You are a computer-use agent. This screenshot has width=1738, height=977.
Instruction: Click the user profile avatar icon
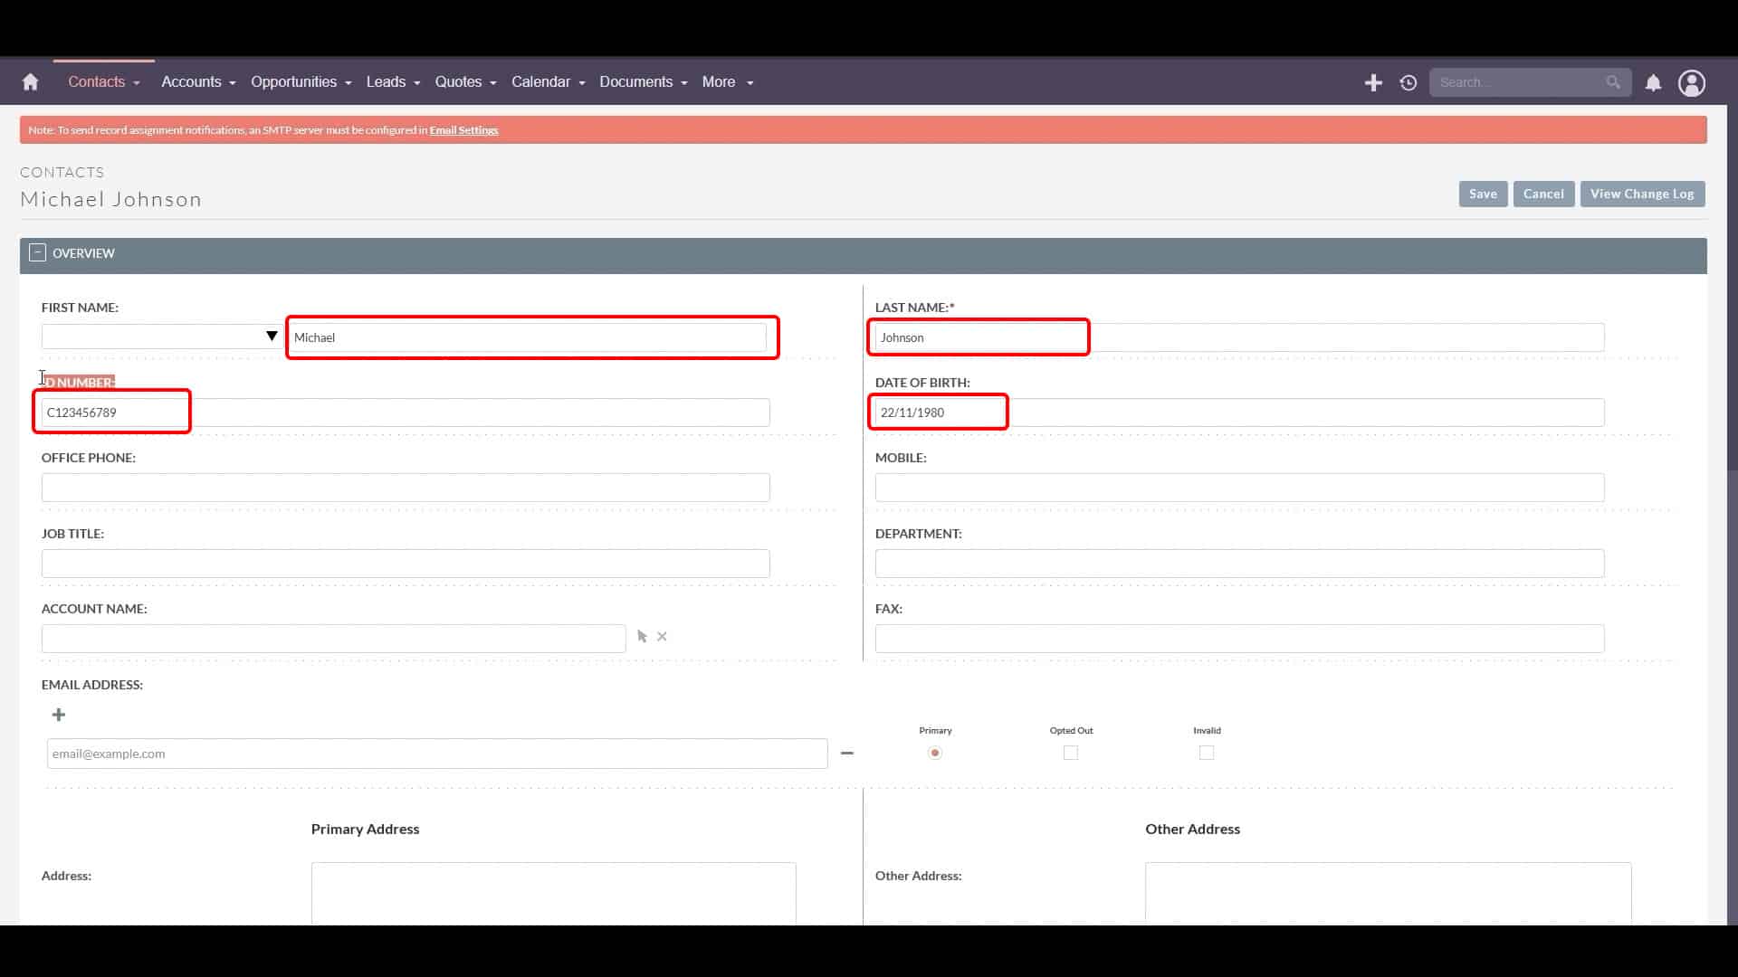(x=1693, y=81)
